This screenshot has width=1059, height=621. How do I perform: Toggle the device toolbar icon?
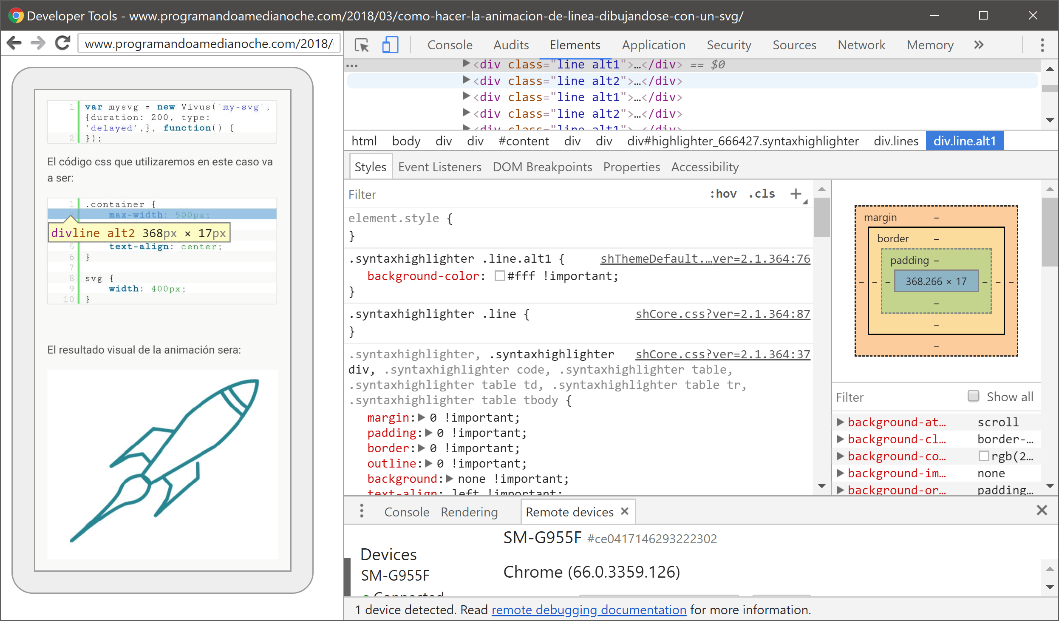(x=390, y=45)
